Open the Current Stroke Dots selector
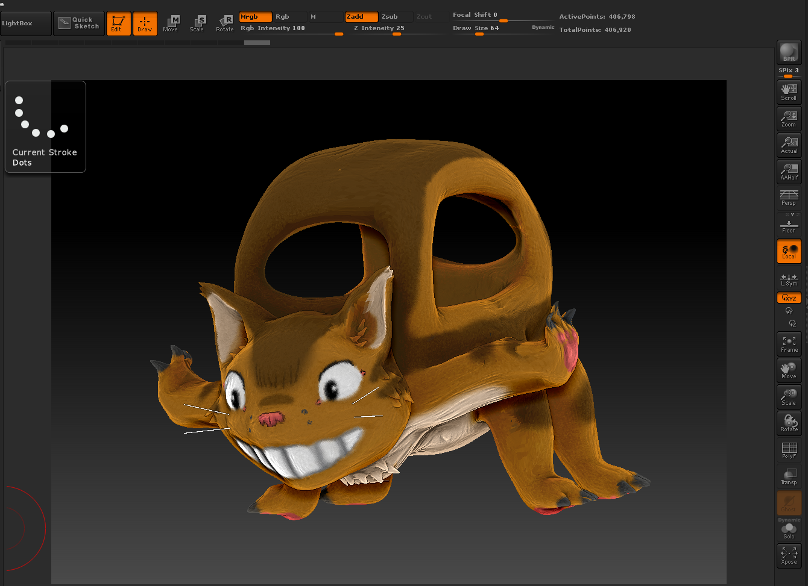This screenshot has width=808, height=586. [x=45, y=126]
